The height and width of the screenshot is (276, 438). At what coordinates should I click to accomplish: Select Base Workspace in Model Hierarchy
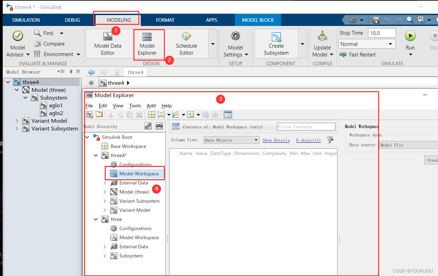tap(128, 146)
